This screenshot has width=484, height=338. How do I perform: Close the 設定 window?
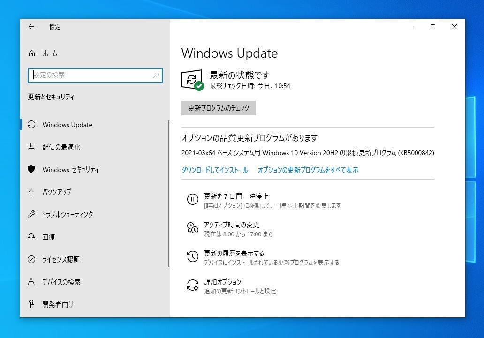pos(454,27)
